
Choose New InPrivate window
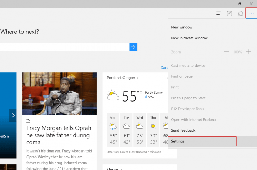(x=189, y=38)
